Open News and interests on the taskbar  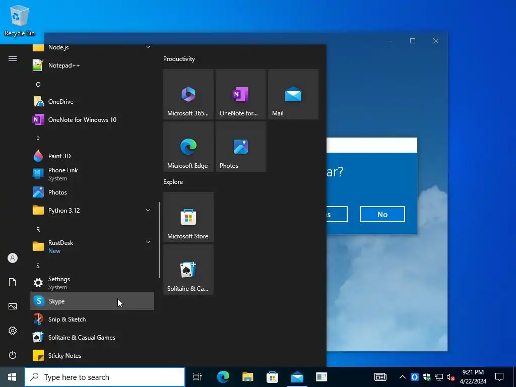tap(380, 377)
